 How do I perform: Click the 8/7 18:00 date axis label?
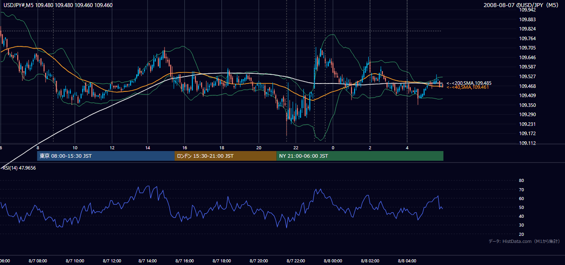click(x=222, y=261)
